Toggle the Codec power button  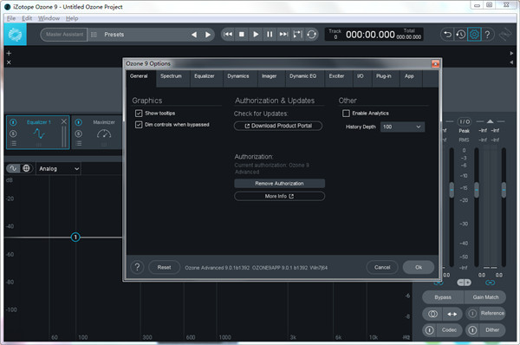pos(430,330)
